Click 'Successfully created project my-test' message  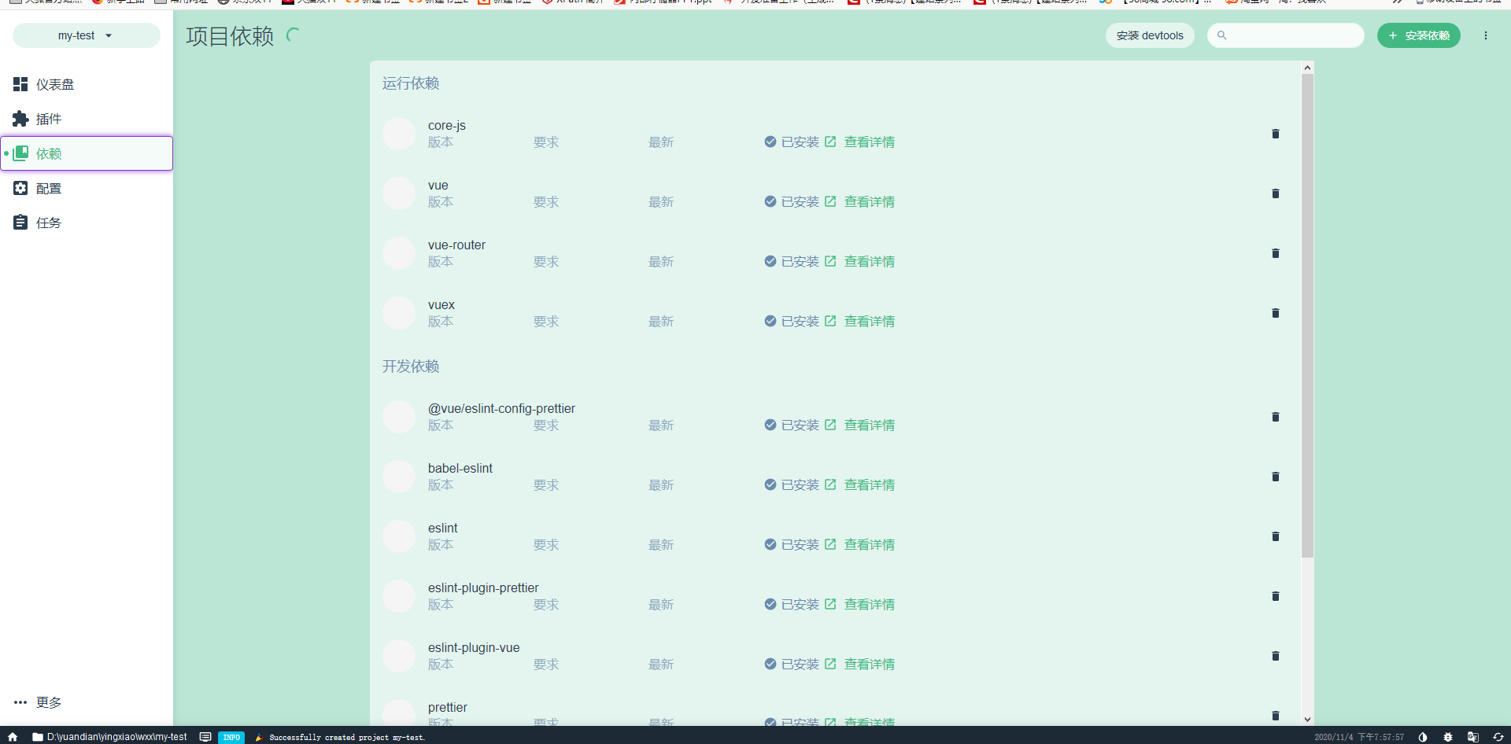347,738
